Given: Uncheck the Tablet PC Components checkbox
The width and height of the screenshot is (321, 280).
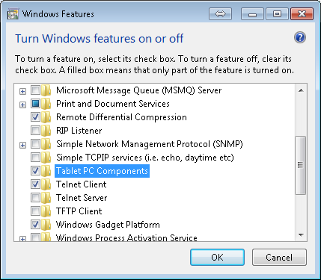Looking at the screenshot, I should 35,171.
